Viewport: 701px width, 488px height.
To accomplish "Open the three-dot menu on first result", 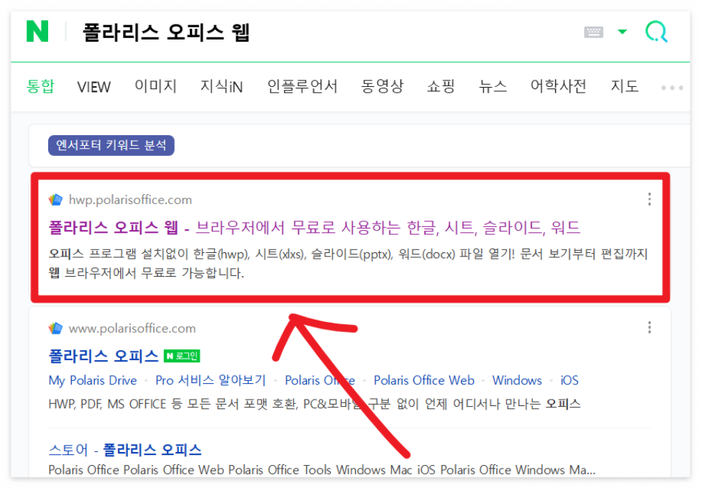I will pos(649,199).
